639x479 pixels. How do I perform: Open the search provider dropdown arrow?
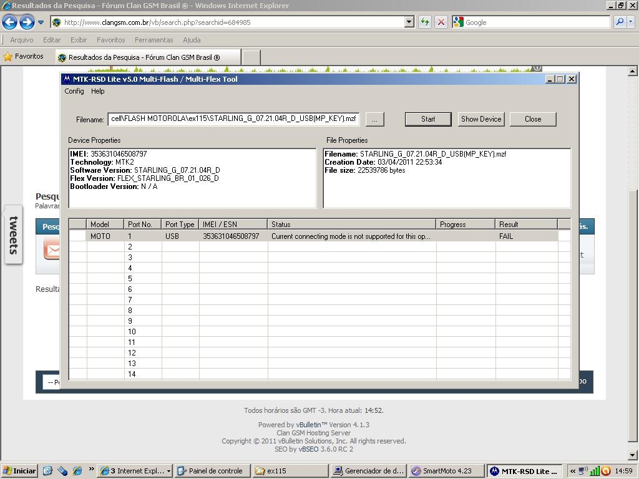(630, 22)
